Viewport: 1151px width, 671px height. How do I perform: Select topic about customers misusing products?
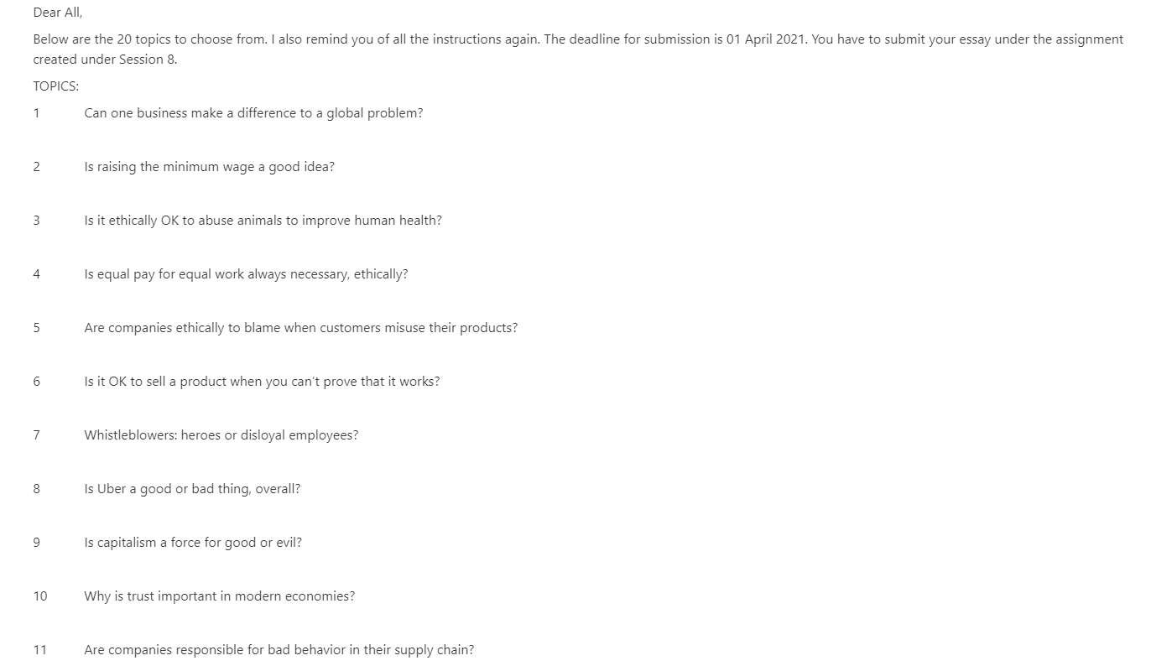coord(300,328)
